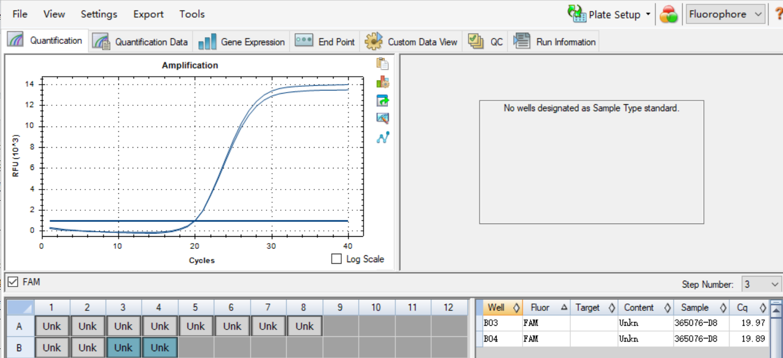Open the Fluorophore mode dropdown

pyautogui.click(x=726, y=14)
